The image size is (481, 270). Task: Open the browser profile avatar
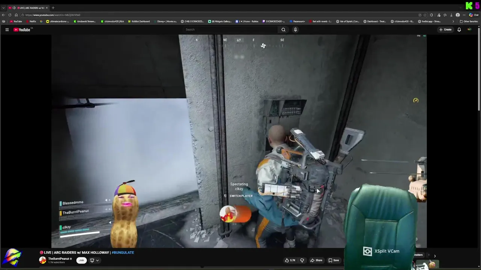[458, 15]
